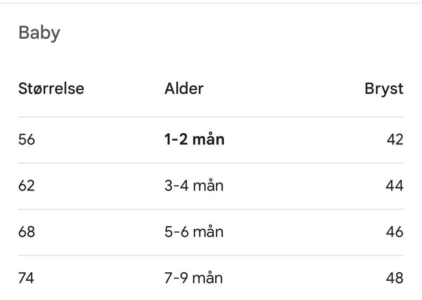Select size 56 in the table
422x300 pixels.
tap(27, 139)
